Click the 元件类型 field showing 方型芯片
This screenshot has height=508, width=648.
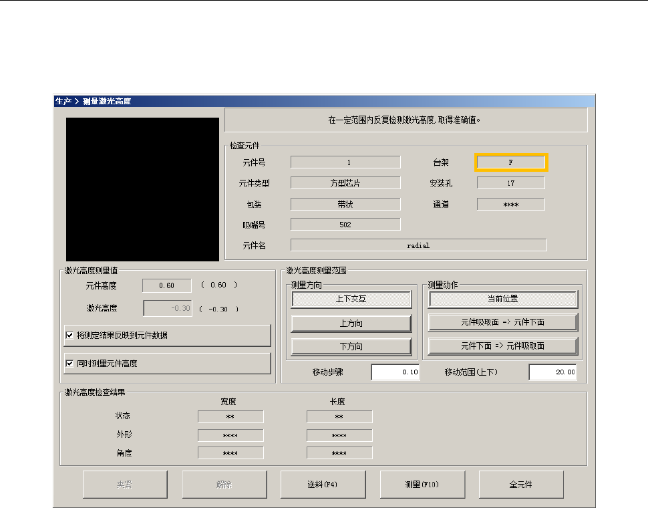click(345, 182)
